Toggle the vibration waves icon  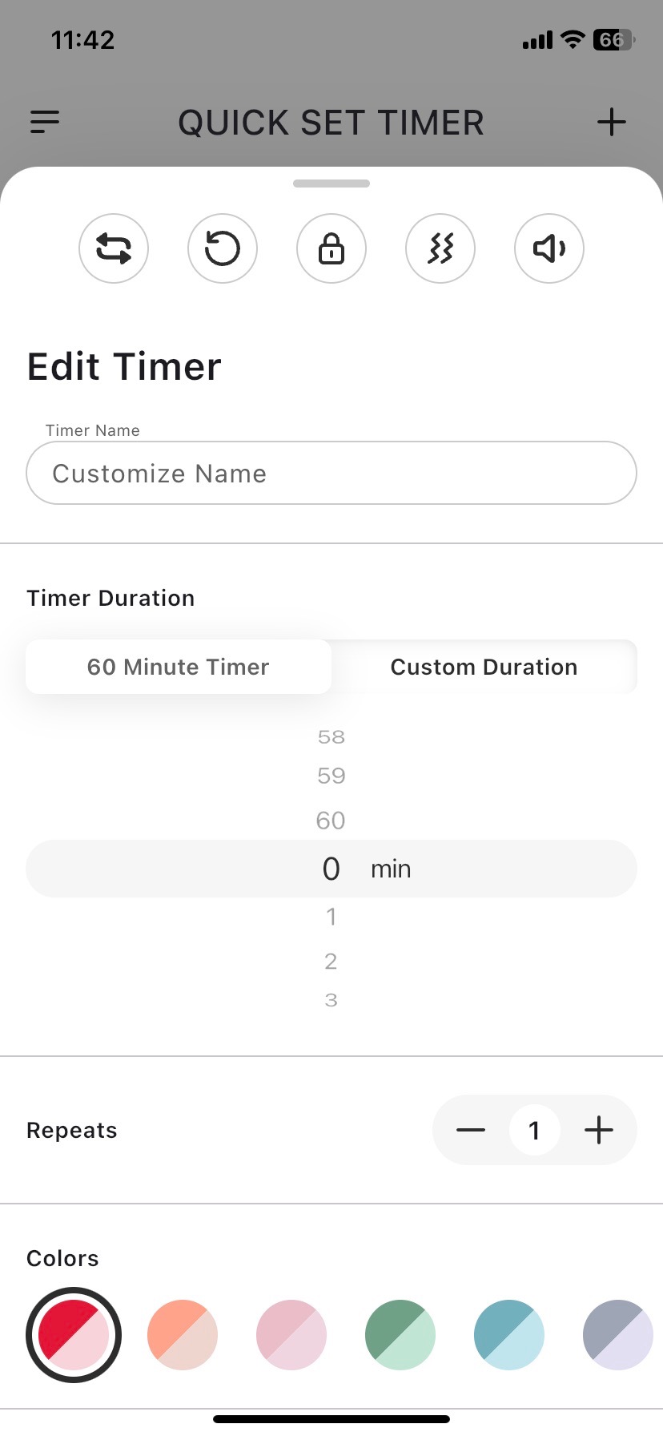[x=440, y=248]
